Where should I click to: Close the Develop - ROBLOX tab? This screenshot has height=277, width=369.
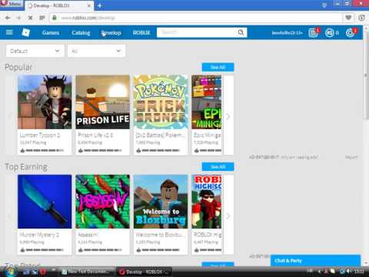pyautogui.click(x=89, y=5)
